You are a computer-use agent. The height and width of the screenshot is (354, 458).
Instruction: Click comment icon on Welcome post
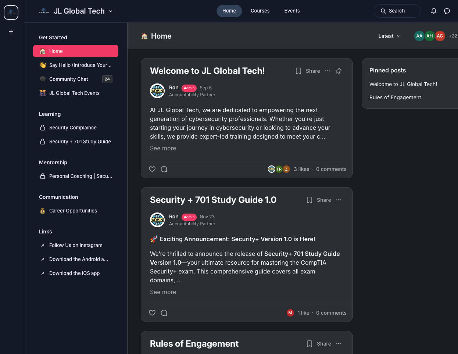point(164,169)
